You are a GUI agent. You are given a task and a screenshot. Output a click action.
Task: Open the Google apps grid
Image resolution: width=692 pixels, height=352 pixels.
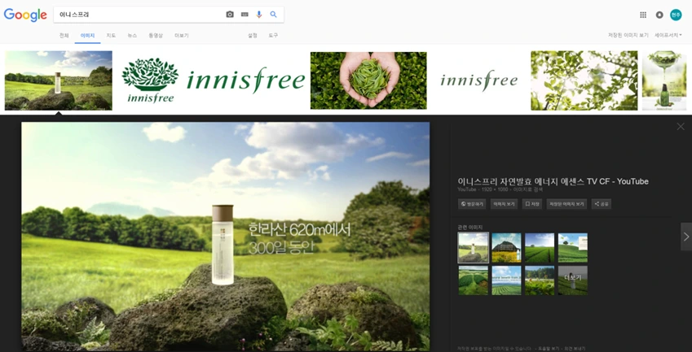pyautogui.click(x=643, y=15)
